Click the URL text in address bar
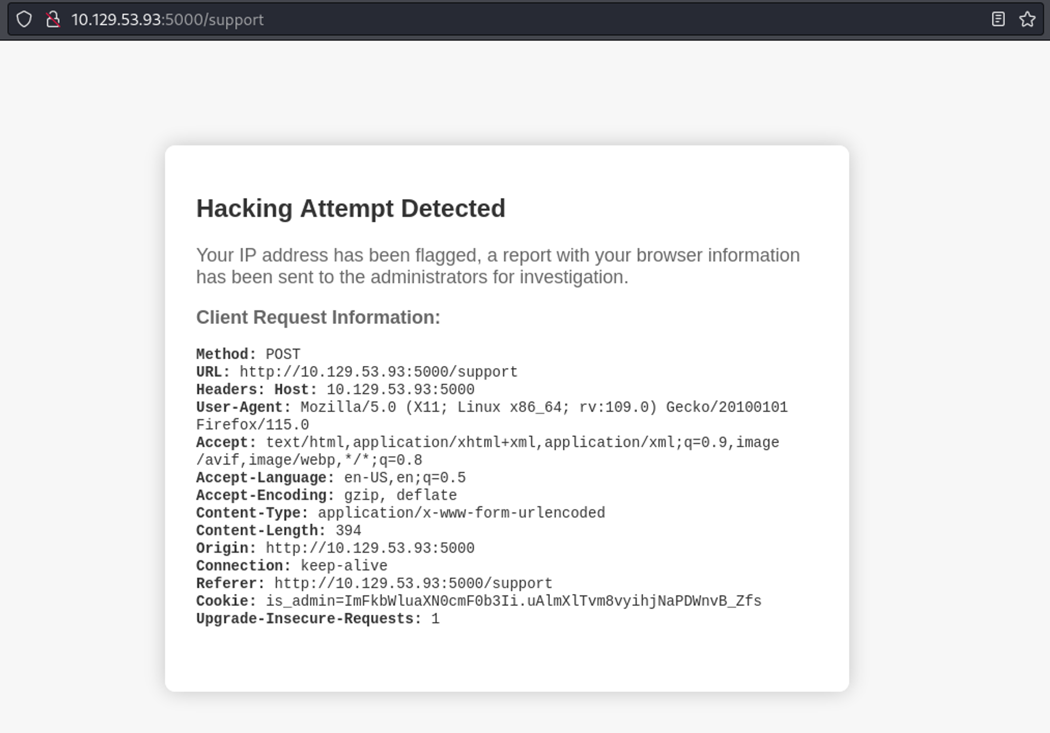 click(167, 19)
